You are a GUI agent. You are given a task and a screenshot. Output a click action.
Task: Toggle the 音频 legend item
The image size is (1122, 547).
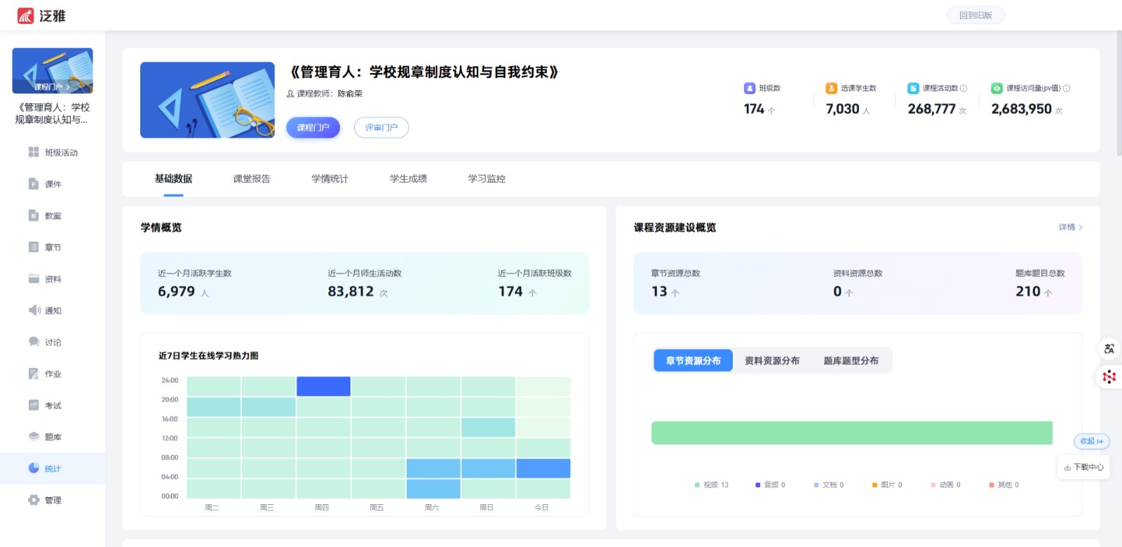(770, 485)
